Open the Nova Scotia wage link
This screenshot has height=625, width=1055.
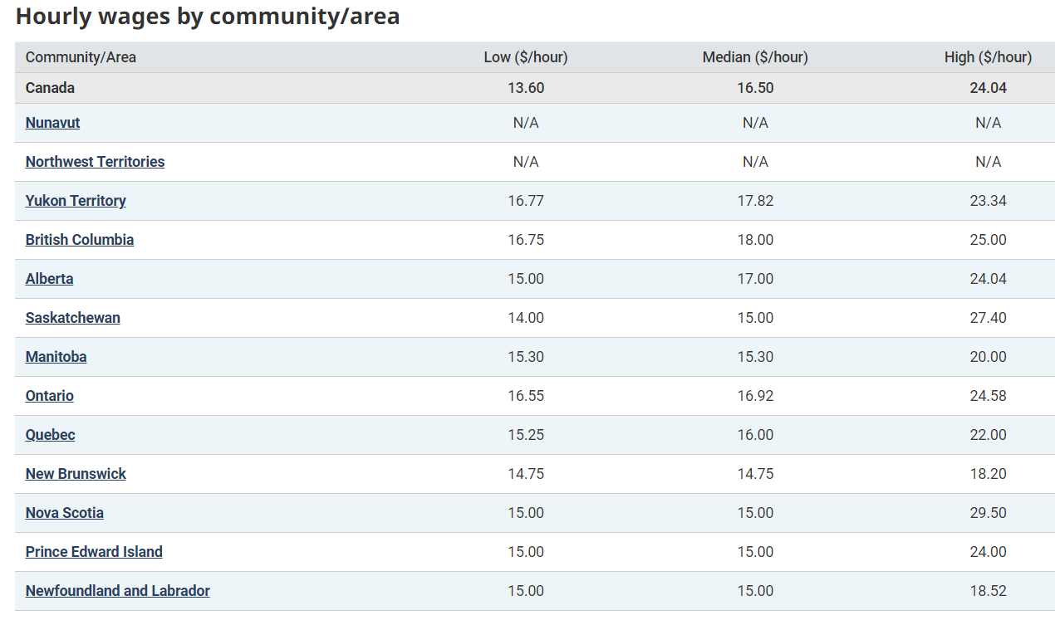(65, 512)
